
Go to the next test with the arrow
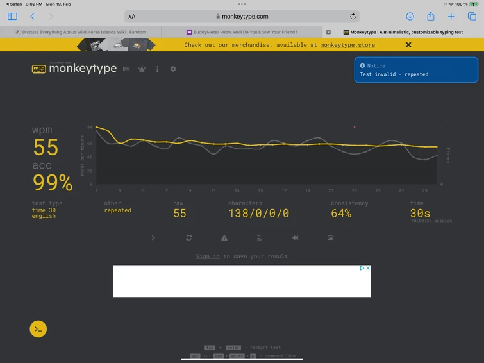click(153, 237)
